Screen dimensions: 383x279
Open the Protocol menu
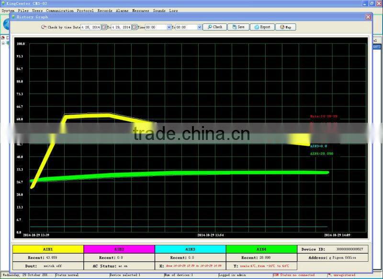tap(85, 10)
